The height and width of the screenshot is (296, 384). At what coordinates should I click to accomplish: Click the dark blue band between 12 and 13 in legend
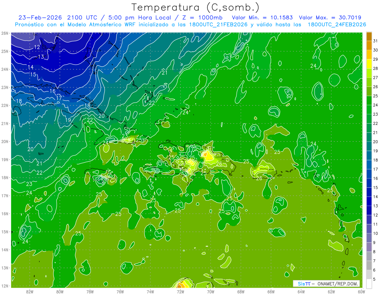(369, 210)
